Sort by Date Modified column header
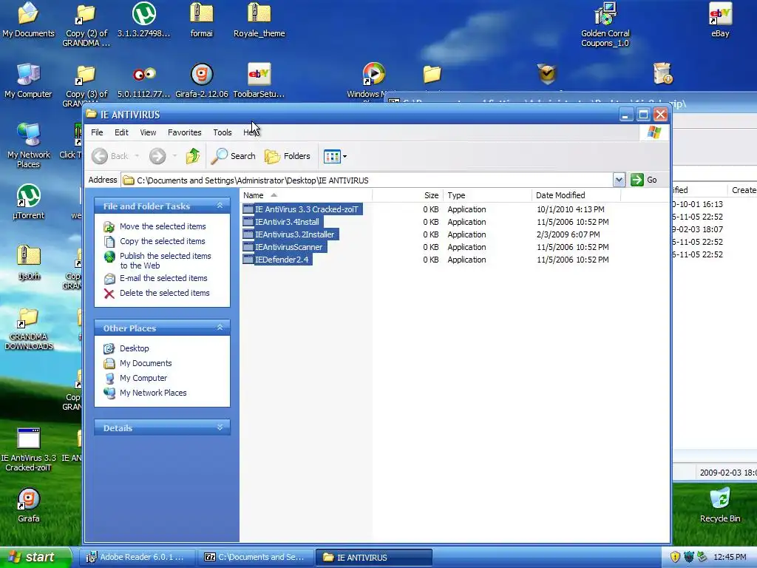757x568 pixels. 576,195
